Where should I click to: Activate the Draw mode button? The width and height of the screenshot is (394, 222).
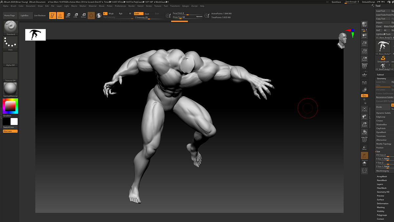pos(60,15)
